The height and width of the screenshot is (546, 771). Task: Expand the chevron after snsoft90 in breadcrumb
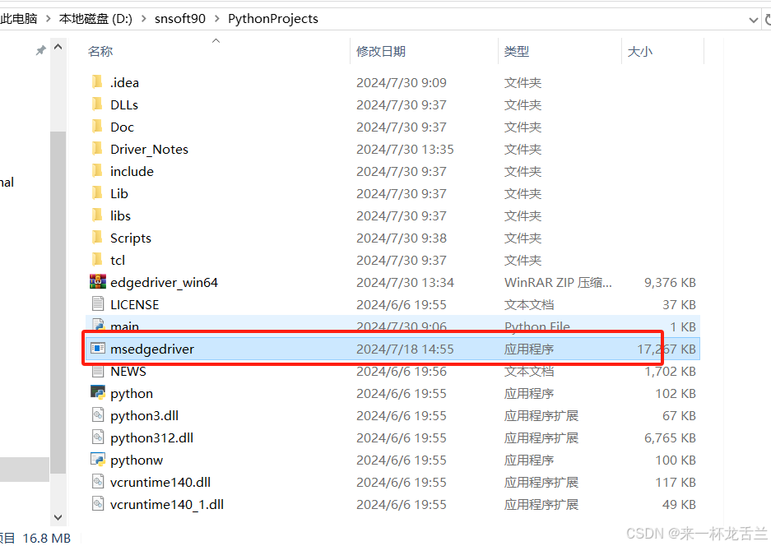pos(216,18)
